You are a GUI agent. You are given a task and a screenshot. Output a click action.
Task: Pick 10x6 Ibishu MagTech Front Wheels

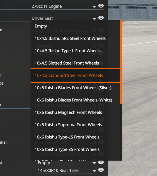[68, 112]
